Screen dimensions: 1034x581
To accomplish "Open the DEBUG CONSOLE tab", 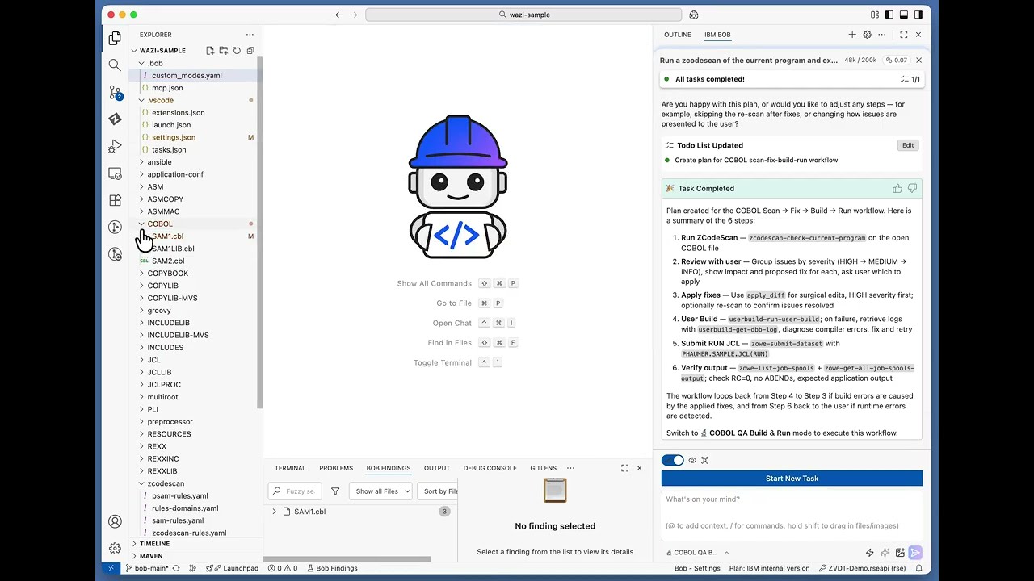I will pyautogui.click(x=490, y=468).
